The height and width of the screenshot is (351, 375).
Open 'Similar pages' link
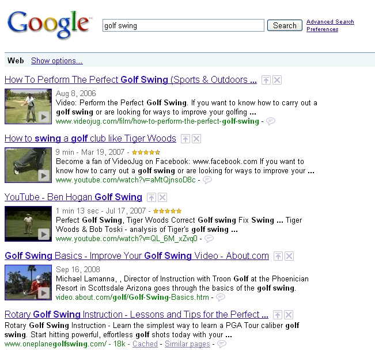(187, 344)
